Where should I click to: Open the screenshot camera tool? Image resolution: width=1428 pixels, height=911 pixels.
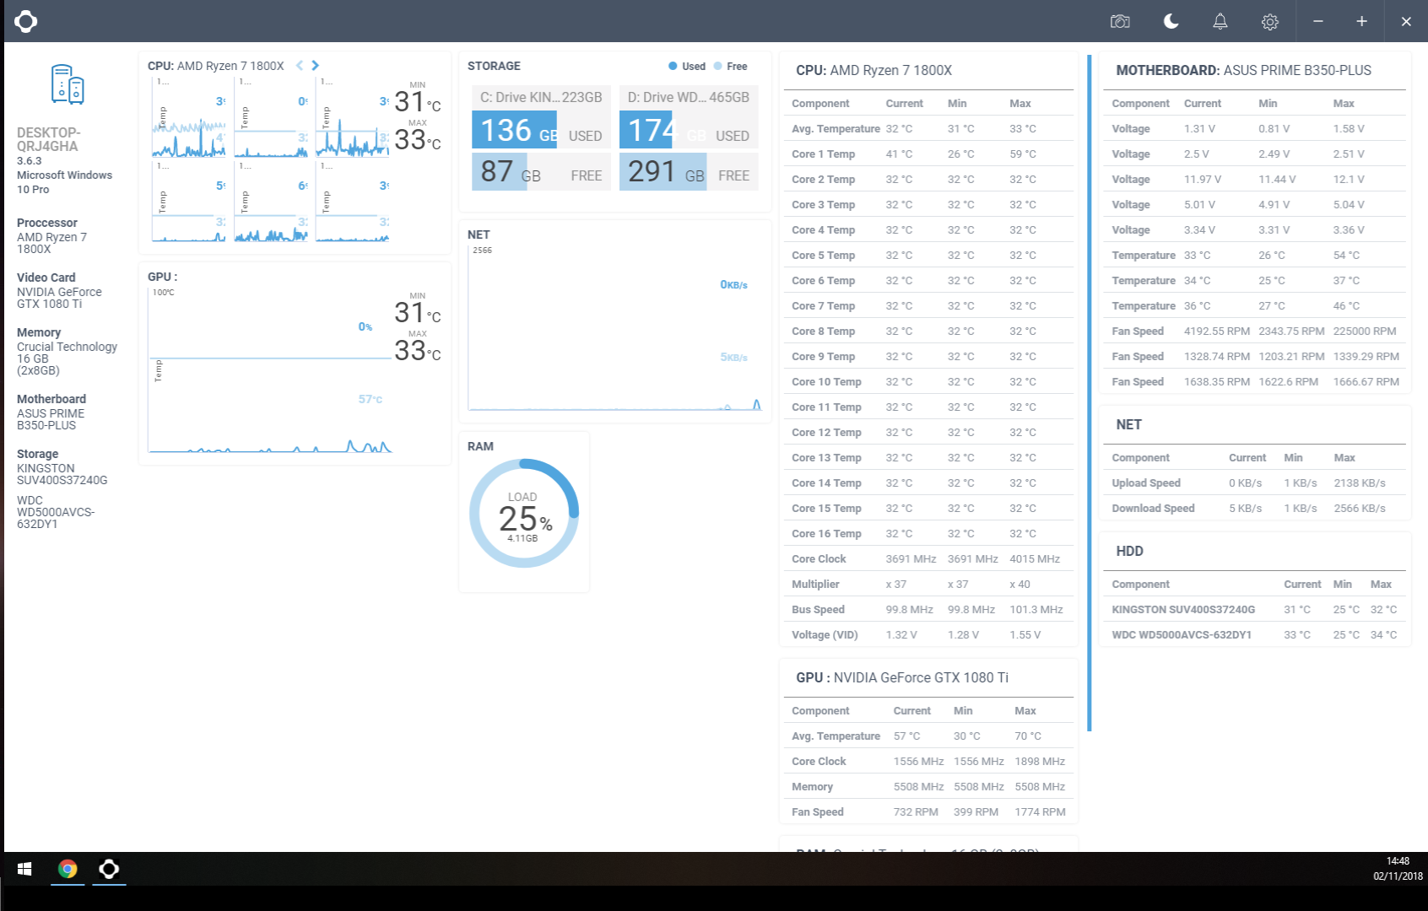(x=1120, y=22)
